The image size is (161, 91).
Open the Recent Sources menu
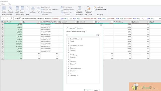[100, 10]
